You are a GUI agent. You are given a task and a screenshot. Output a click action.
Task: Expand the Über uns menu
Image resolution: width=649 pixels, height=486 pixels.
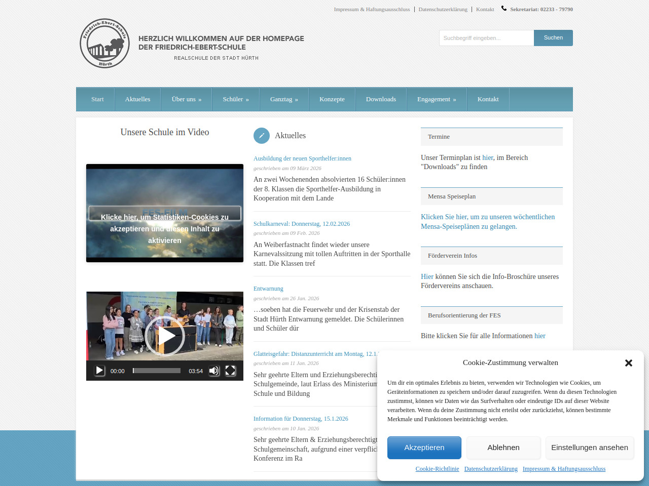point(186,99)
